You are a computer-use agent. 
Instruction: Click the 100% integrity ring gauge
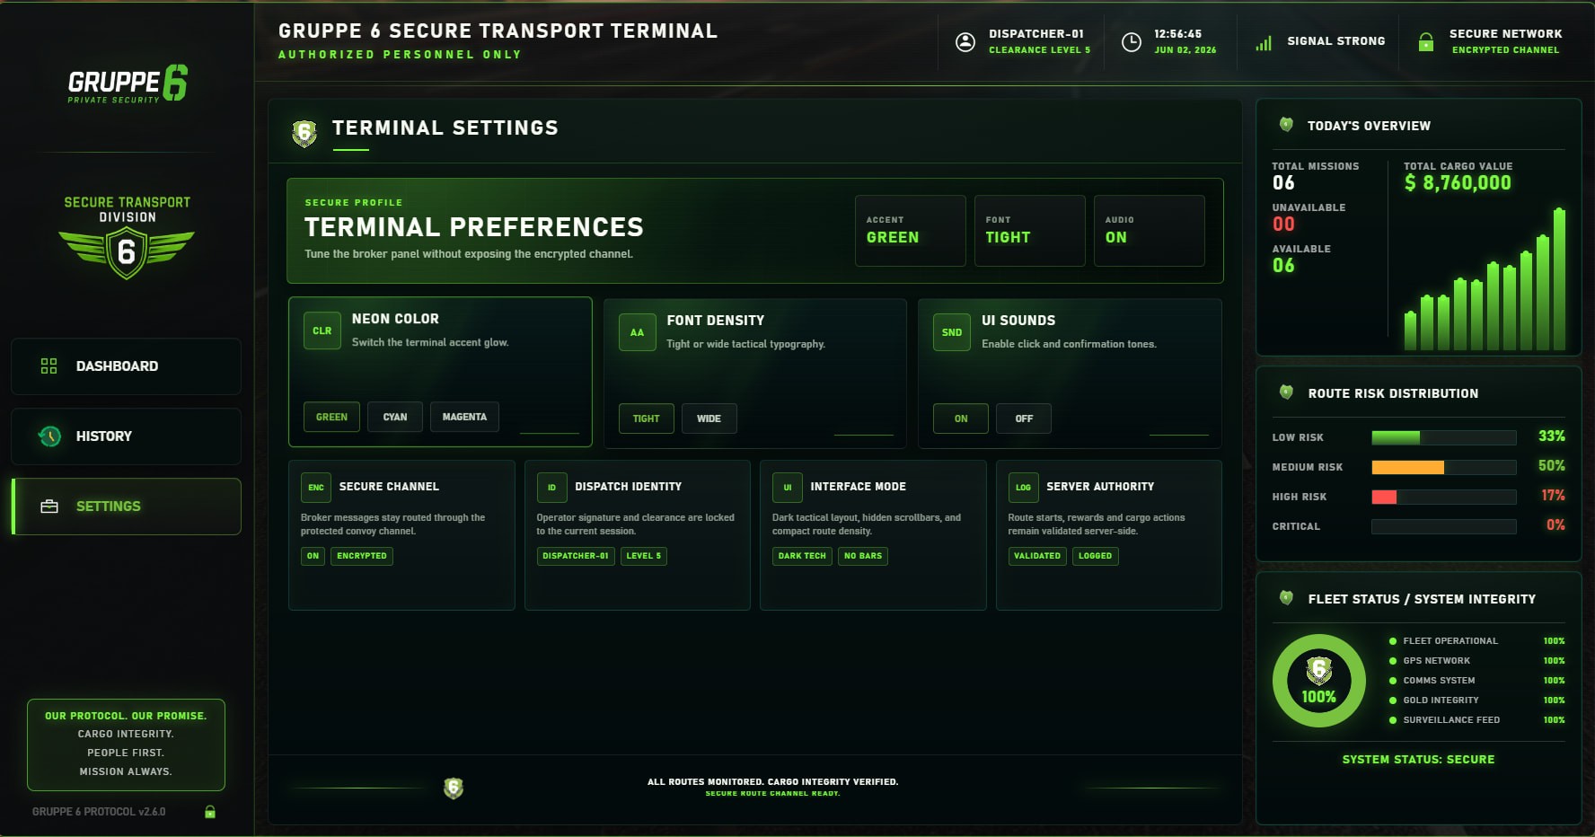click(1318, 681)
